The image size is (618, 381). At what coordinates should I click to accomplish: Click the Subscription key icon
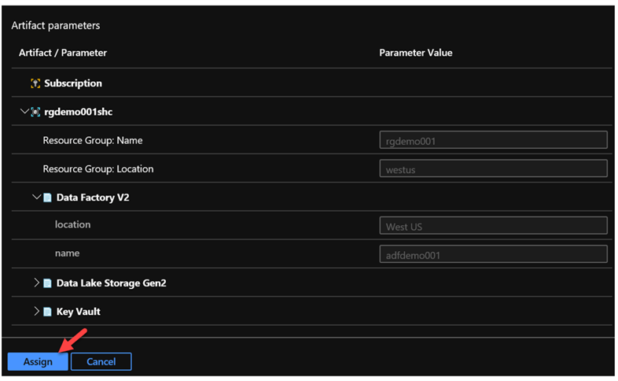[x=35, y=83]
